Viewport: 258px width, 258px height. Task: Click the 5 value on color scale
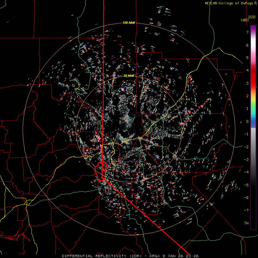tap(247, 58)
